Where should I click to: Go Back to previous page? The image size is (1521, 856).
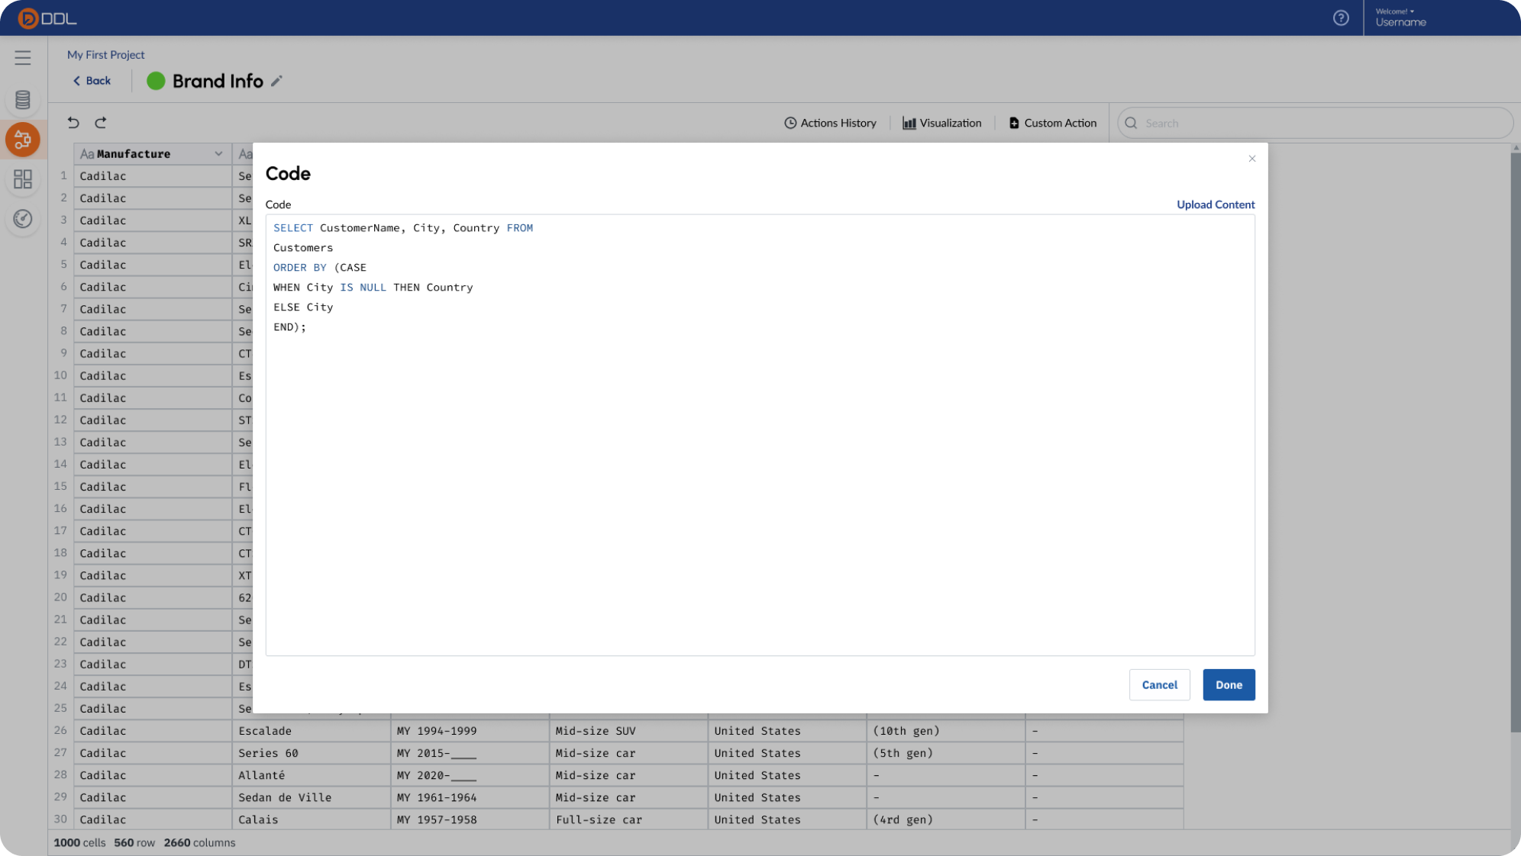point(92,81)
